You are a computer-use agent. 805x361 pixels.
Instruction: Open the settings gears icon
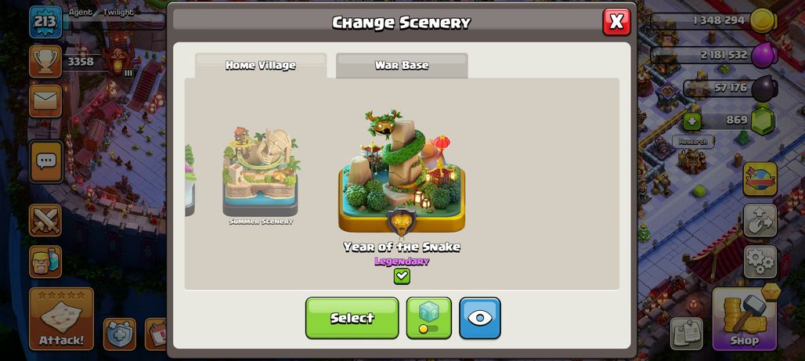click(760, 262)
